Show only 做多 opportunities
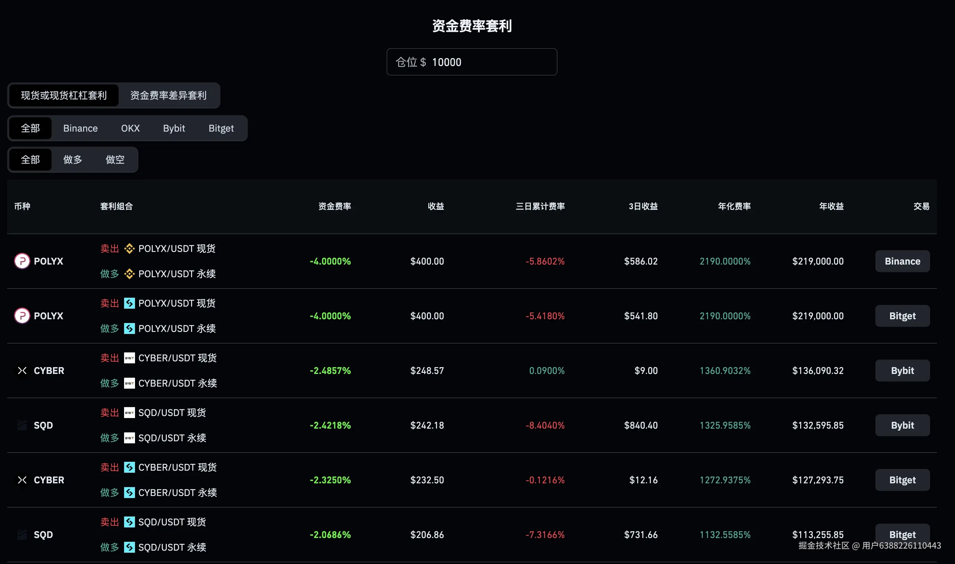 pos(72,160)
